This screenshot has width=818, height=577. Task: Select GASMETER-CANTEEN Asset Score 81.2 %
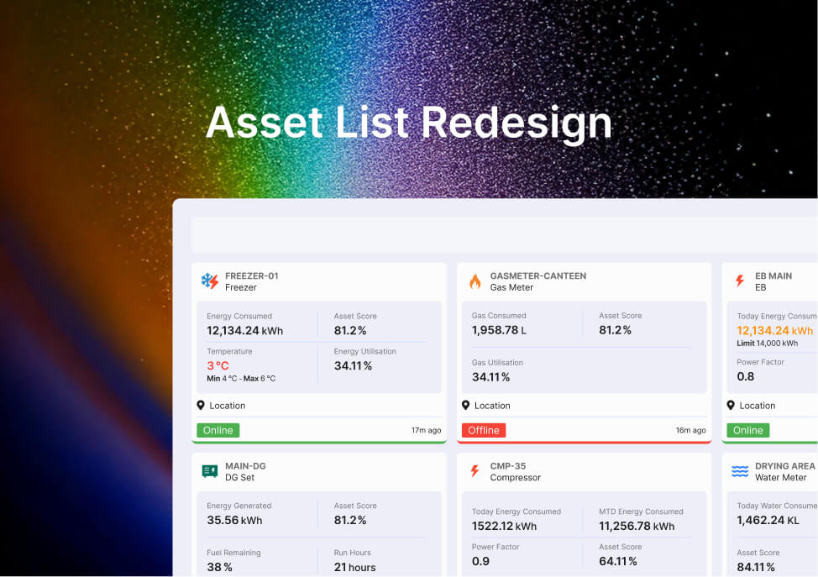coord(615,330)
